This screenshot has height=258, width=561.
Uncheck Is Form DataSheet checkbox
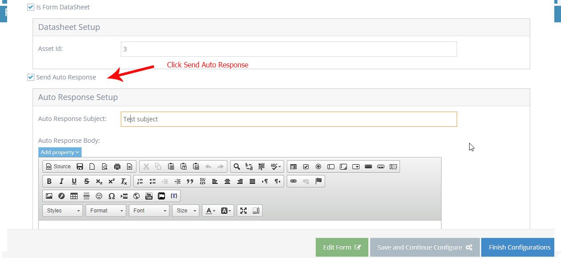tap(31, 7)
